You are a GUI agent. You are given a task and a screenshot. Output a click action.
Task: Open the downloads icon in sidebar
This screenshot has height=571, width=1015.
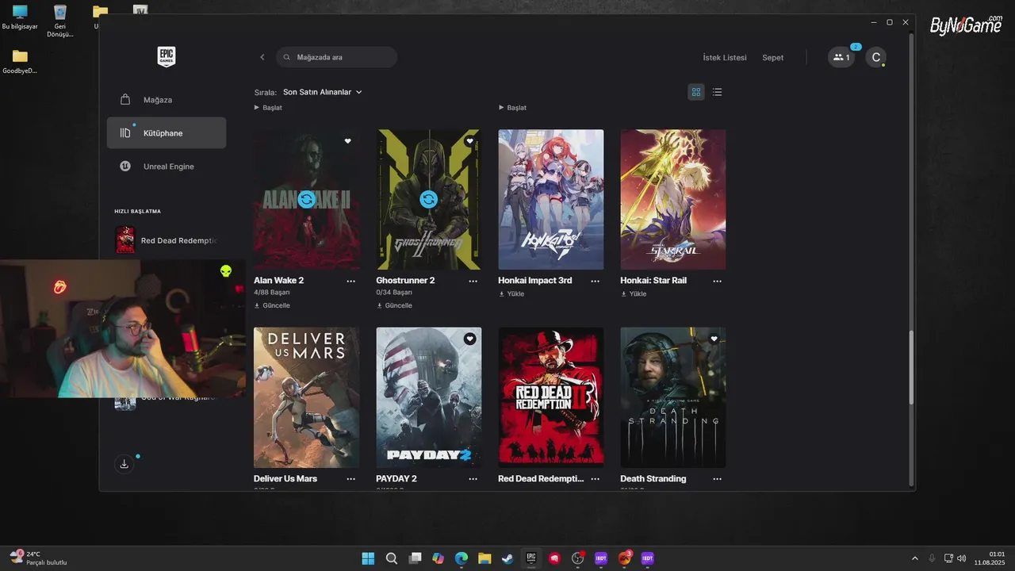tap(124, 464)
